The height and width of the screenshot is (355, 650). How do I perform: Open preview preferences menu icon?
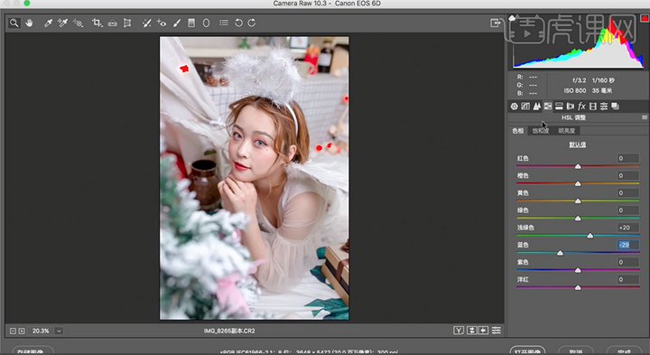coord(497,331)
